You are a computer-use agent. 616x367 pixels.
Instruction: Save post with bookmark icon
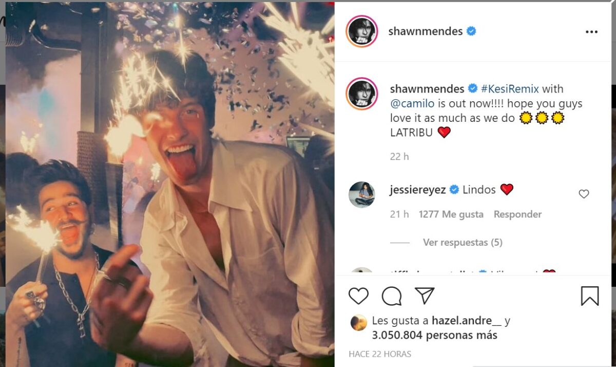pos(590,296)
